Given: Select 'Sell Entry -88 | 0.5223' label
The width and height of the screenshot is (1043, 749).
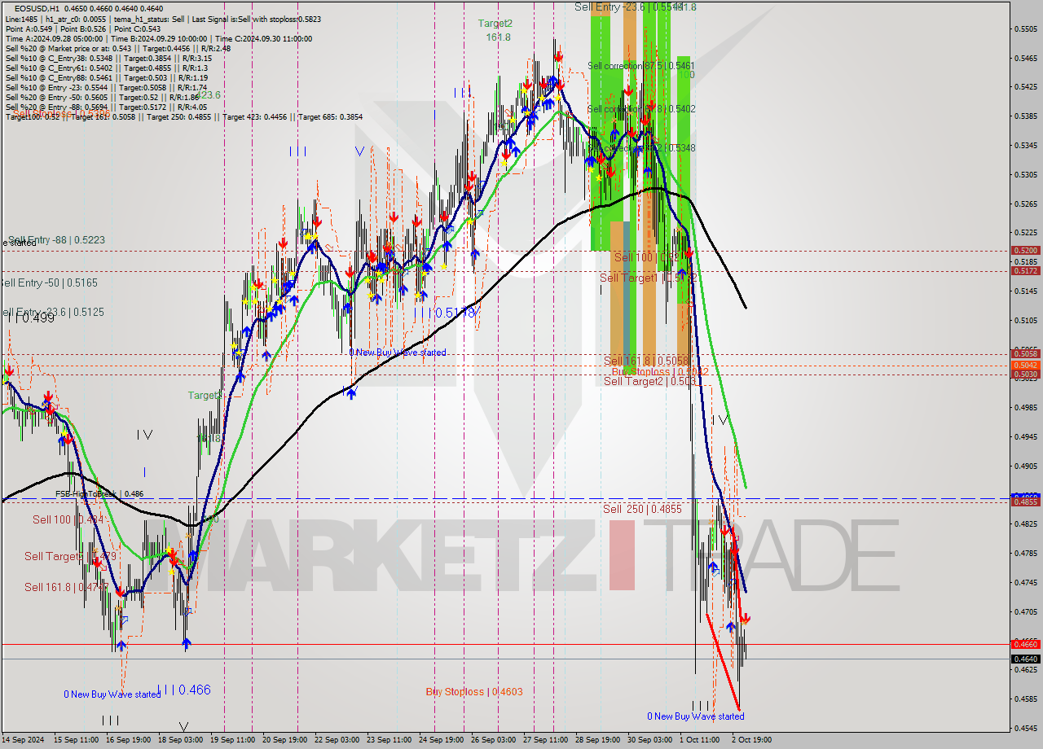Looking at the screenshot, I should pyautogui.click(x=56, y=240).
